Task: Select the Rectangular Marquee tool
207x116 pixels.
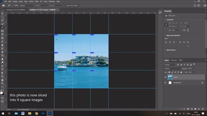Action: tap(2, 17)
